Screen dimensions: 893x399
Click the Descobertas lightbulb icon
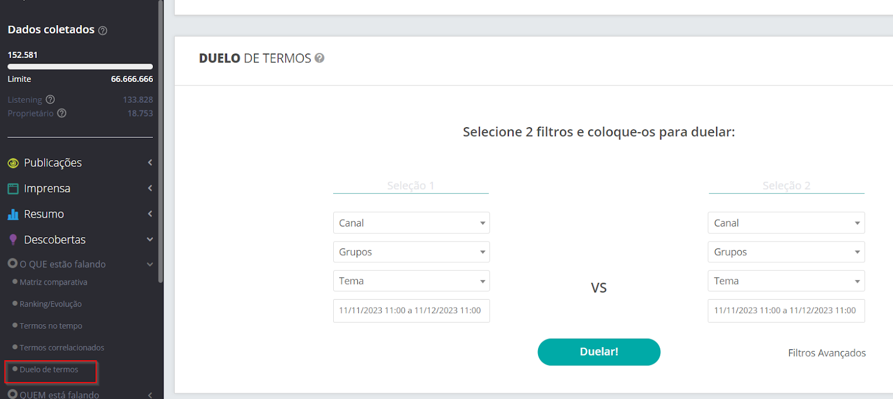(x=13, y=240)
